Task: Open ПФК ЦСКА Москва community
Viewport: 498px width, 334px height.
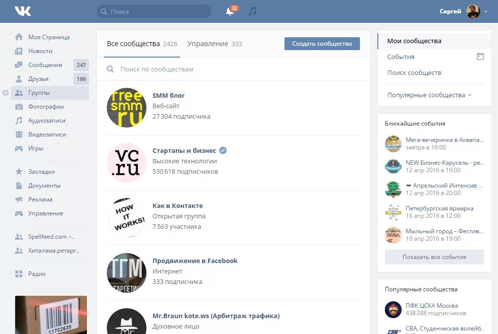Action: 431,305
